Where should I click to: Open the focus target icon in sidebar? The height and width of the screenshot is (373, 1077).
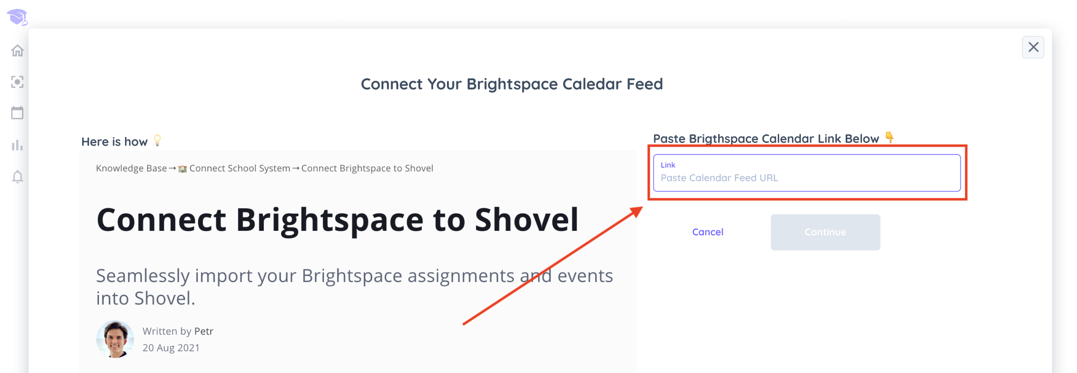18,82
